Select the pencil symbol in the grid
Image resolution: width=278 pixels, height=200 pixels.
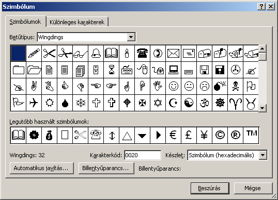[x=34, y=53]
